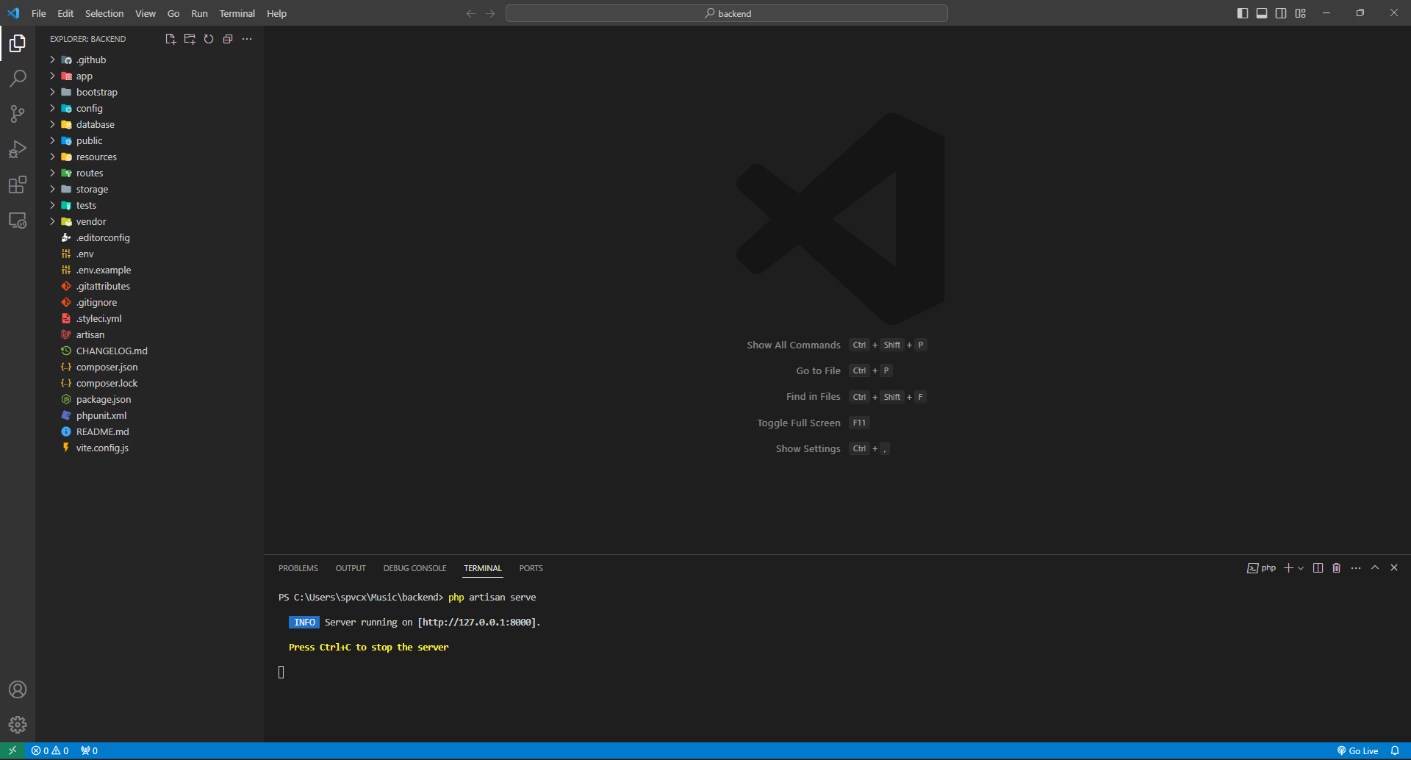
Task: Open the Source Control view
Action: [18, 113]
